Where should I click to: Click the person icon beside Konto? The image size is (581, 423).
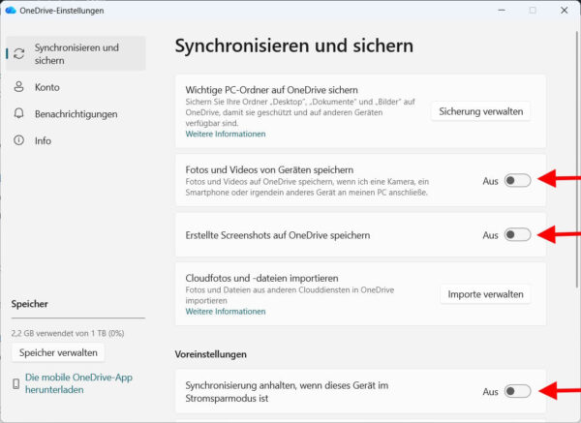point(19,87)
